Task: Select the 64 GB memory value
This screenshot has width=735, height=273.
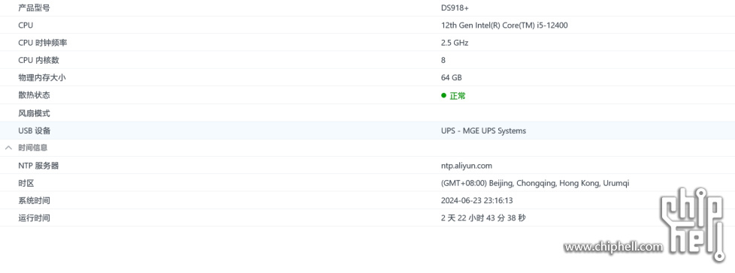Action: click(452, 77)
